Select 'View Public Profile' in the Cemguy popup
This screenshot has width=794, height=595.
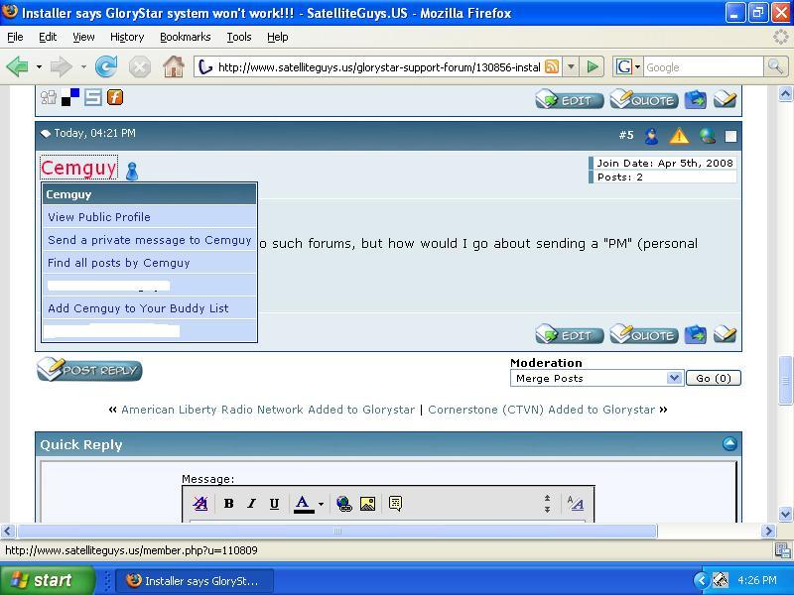(150, 216)
